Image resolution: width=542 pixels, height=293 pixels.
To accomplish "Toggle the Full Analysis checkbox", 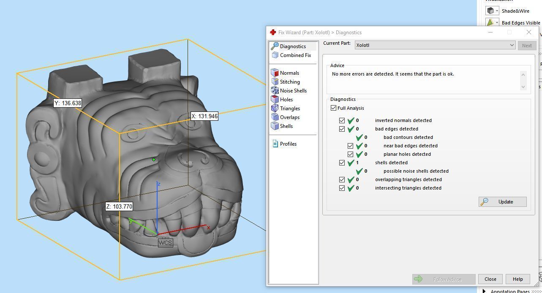I will coord(334,108).
